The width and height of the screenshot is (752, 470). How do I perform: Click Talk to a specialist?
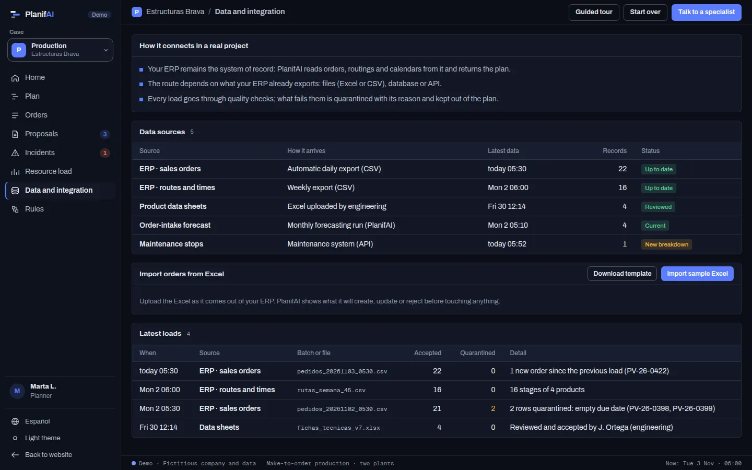pos(706,12)
